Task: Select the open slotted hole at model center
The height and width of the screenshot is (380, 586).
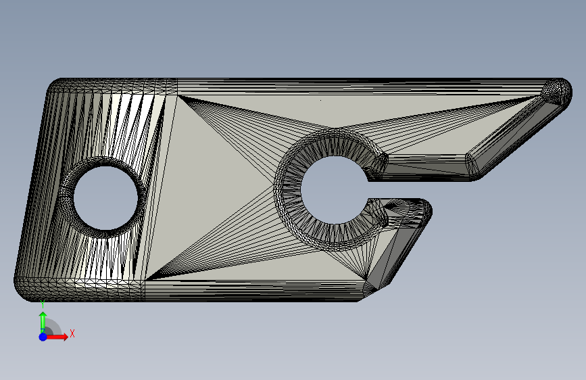Action: 335,190
